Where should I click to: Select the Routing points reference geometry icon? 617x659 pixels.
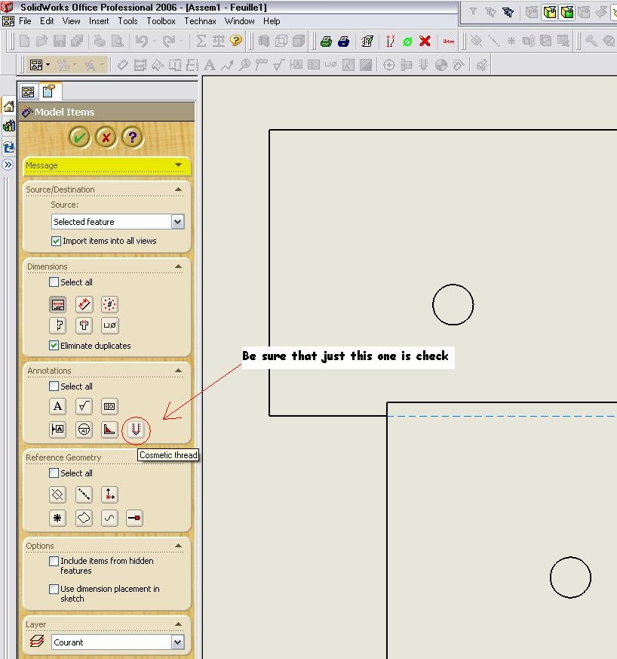(135, 518)
